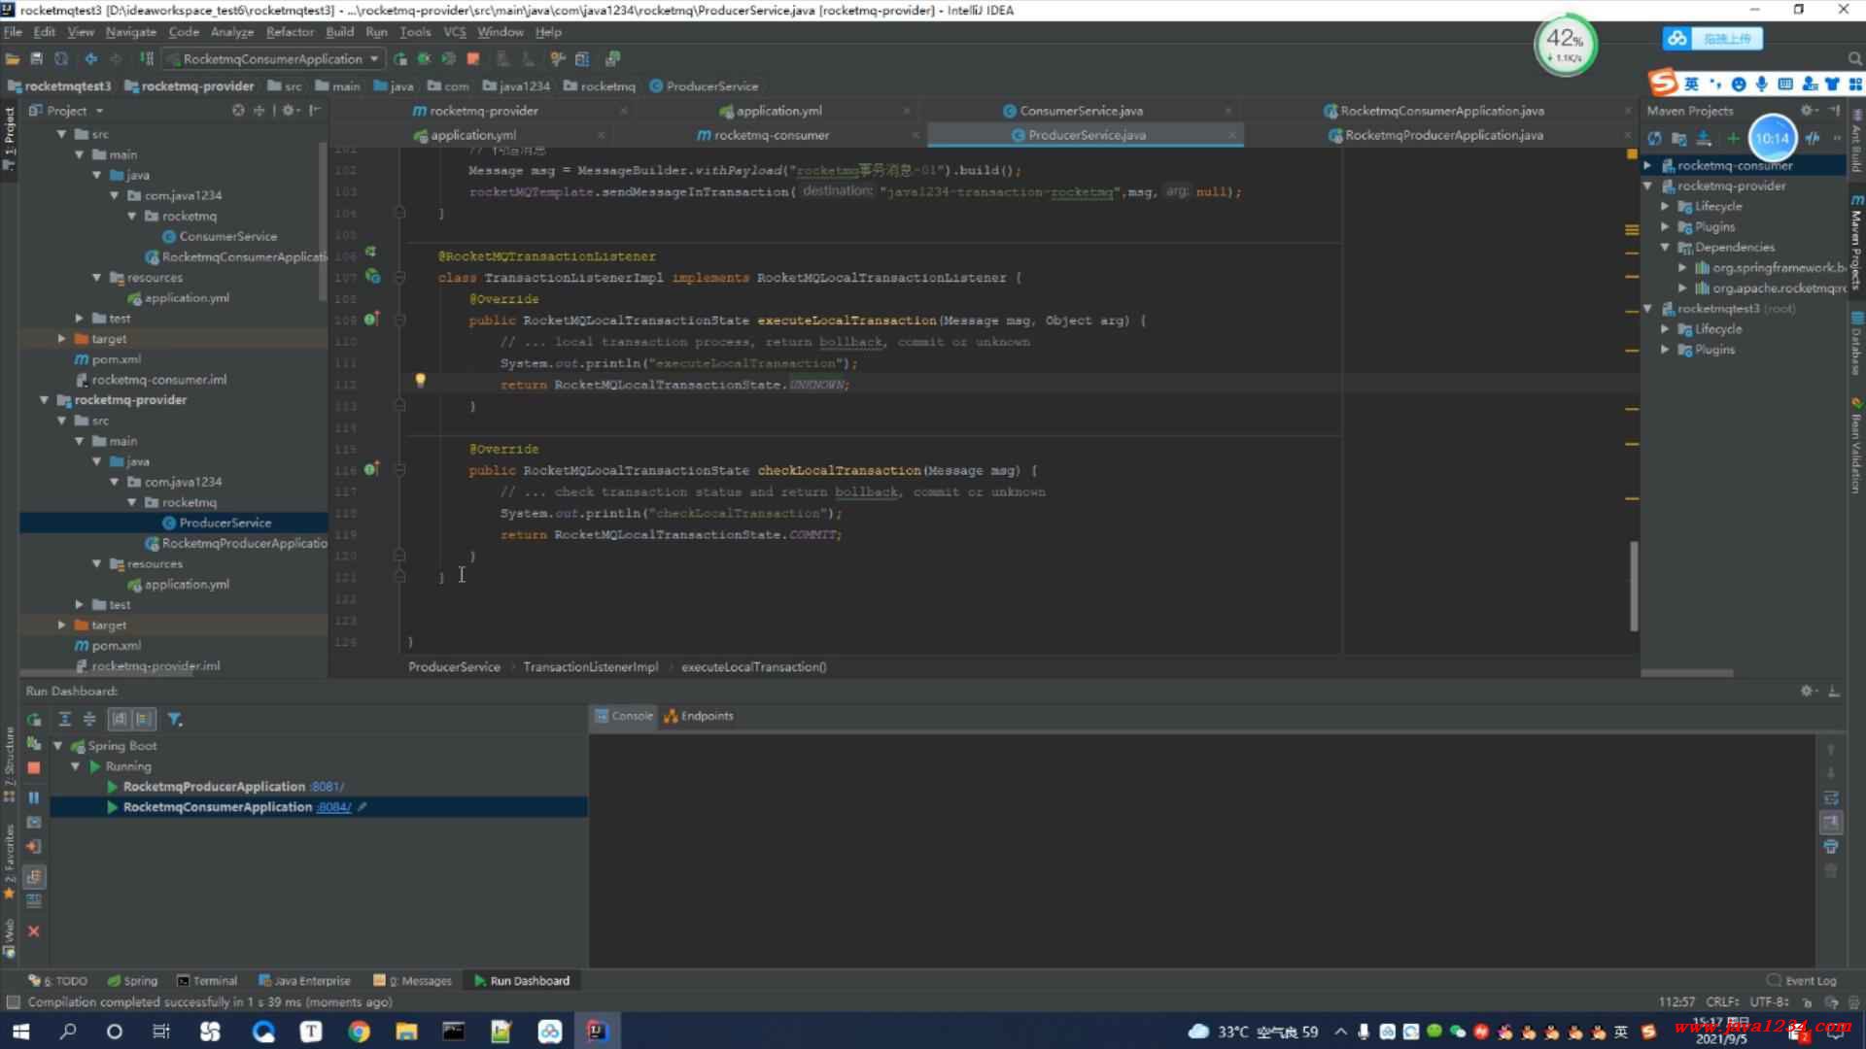
Task: Click TransactionListenerImpl breadcrumb
Action: point(590,667)
